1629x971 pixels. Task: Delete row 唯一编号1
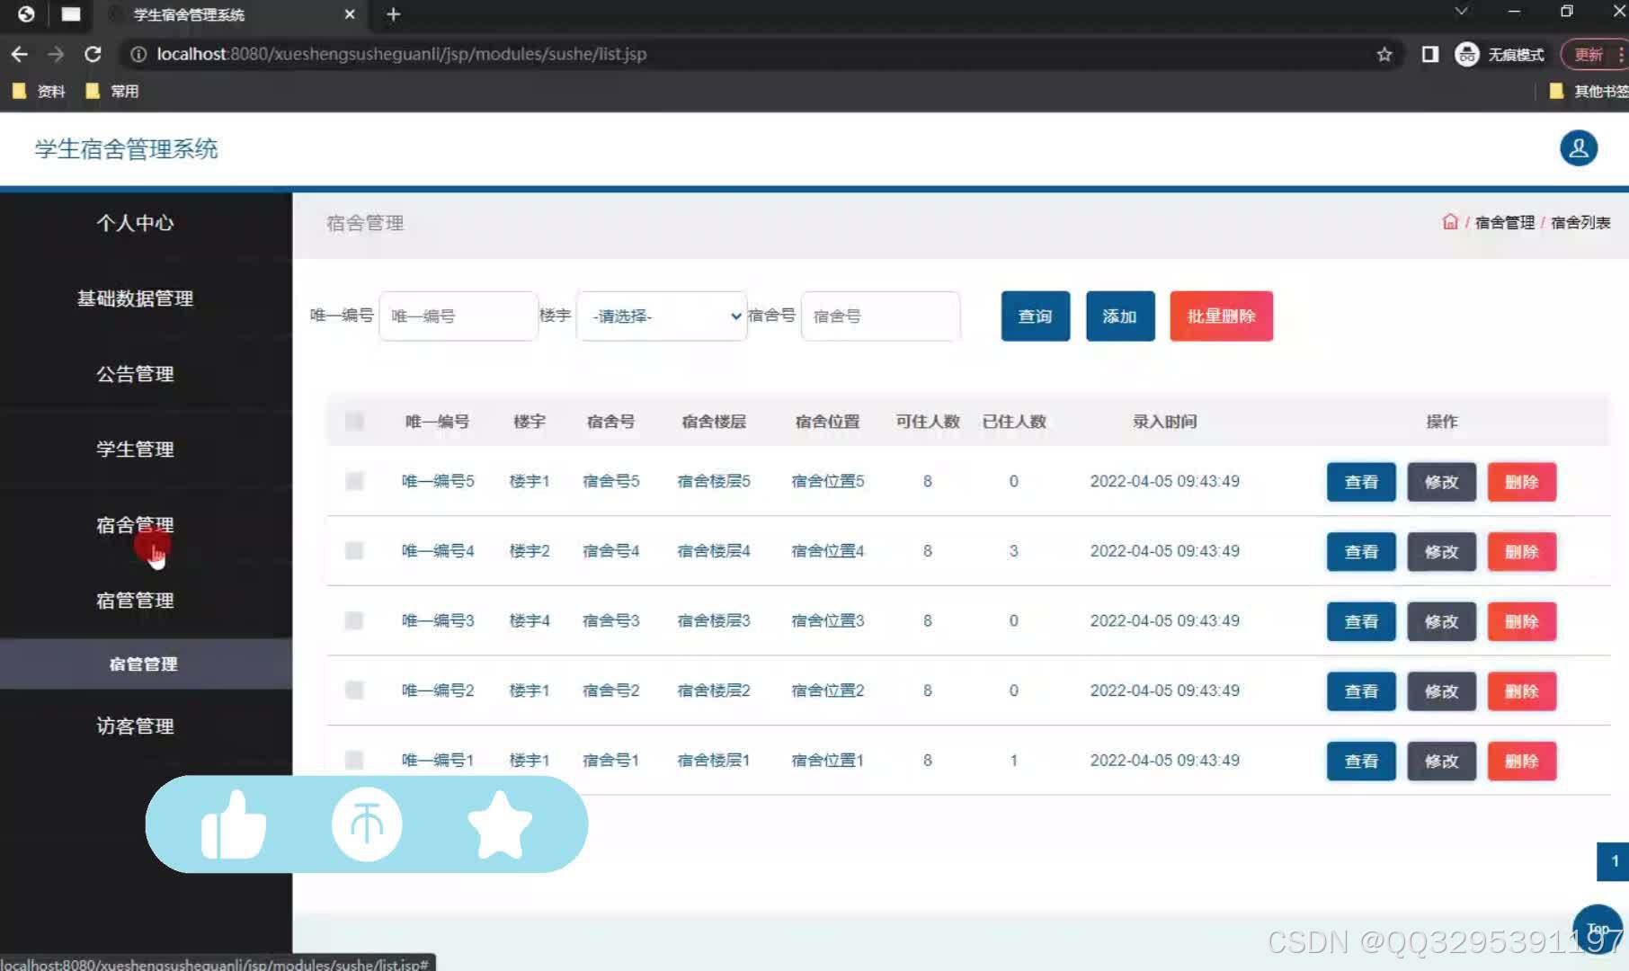click(x=1521, y=761)
